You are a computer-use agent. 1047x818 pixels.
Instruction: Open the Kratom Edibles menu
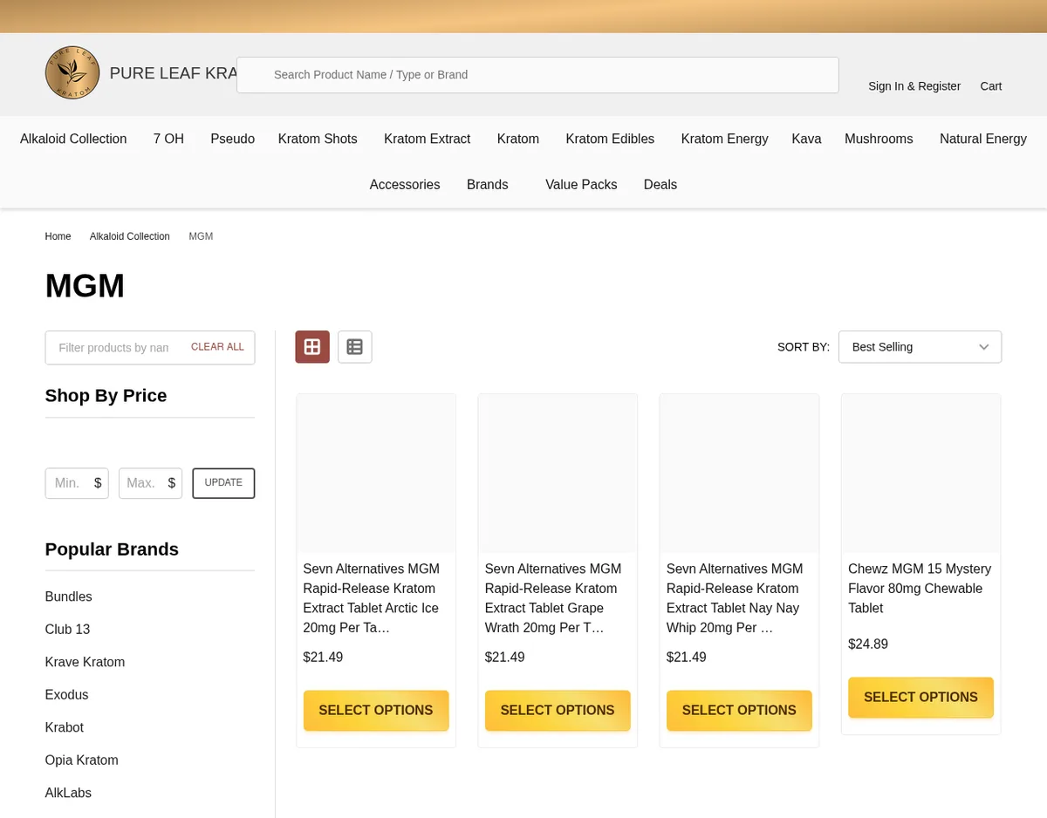[x=610, y=139]
